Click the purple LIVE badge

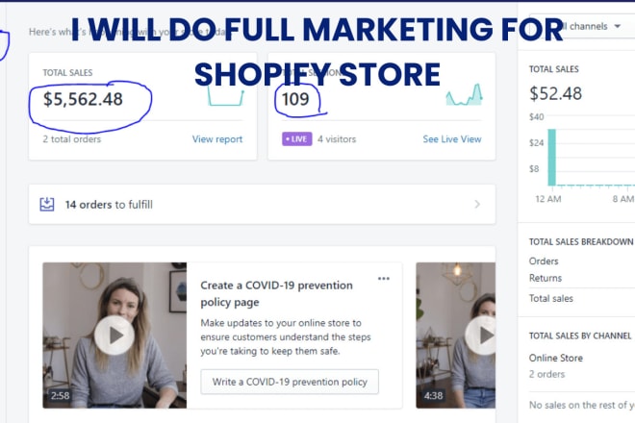point(297,139)
